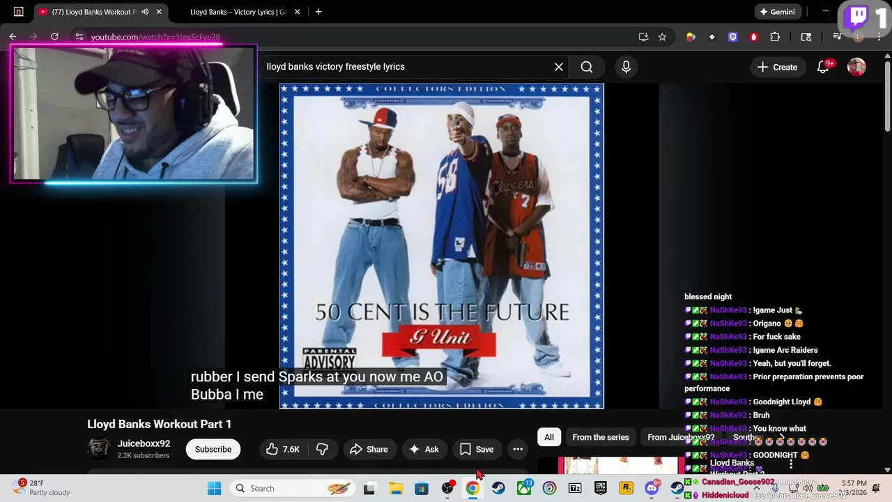Open the purple P shield extension

coord(732,37)
